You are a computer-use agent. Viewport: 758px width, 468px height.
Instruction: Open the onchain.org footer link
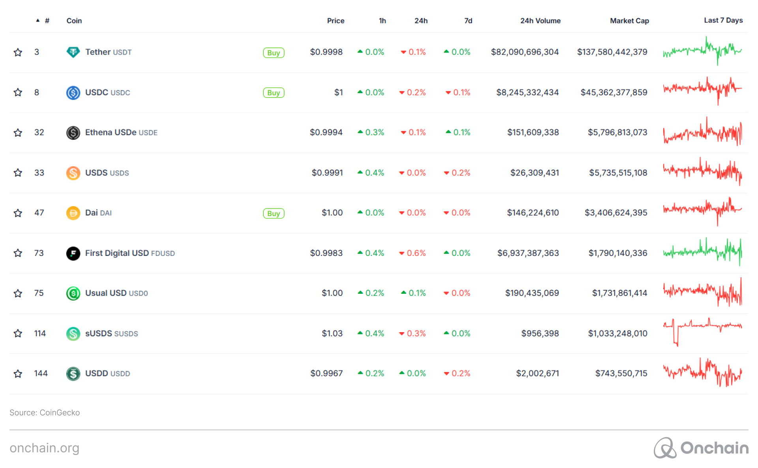click(45, 448)
